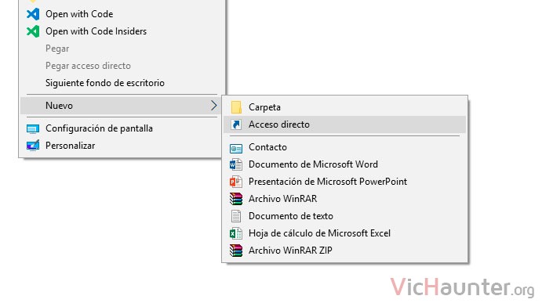The width and height of the screenshot is (542, 303).
Task: Click the shortcut arrow icon beside Acceso directo
Action: [x=236, y=124]
